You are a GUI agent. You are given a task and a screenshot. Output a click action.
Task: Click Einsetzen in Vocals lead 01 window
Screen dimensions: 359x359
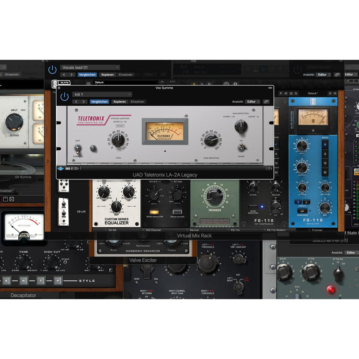point(125,75)
